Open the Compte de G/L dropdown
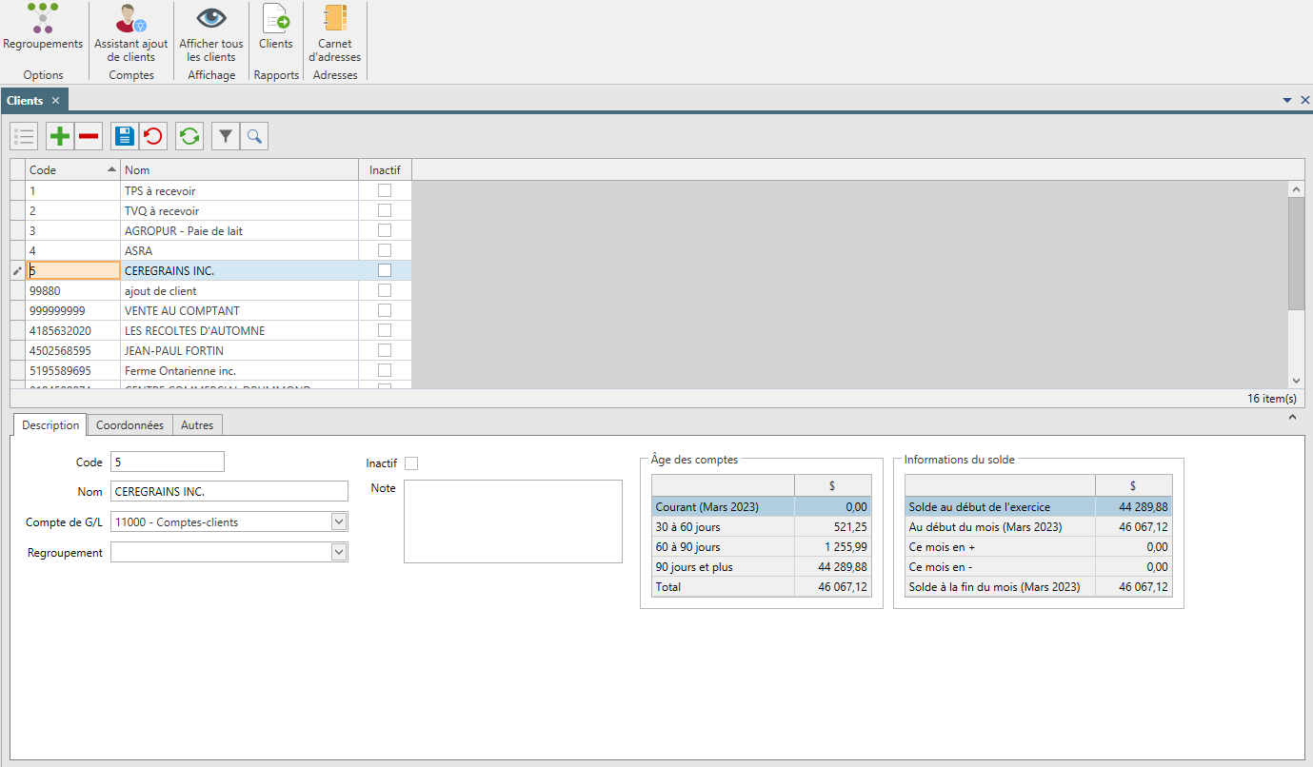Viewport: 1313px width, 767px height. [x=339, y=521]
